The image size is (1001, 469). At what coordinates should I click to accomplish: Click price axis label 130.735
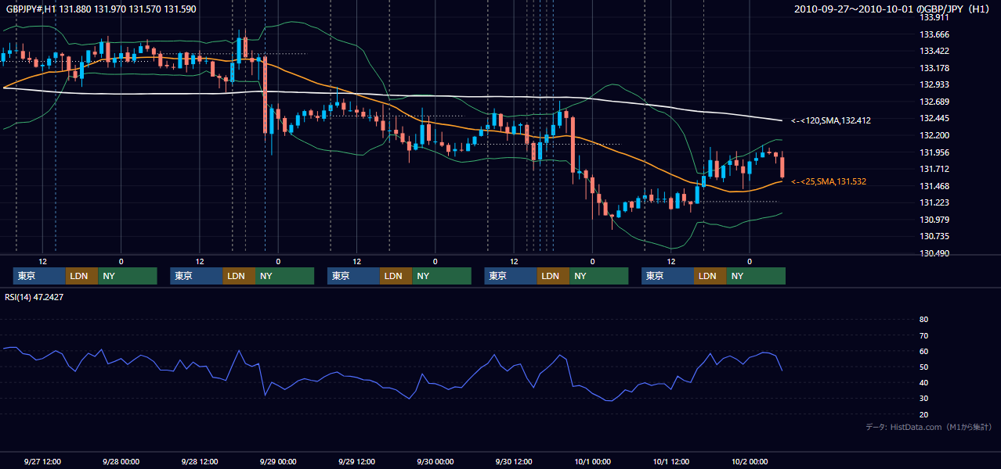pos(934,236)
